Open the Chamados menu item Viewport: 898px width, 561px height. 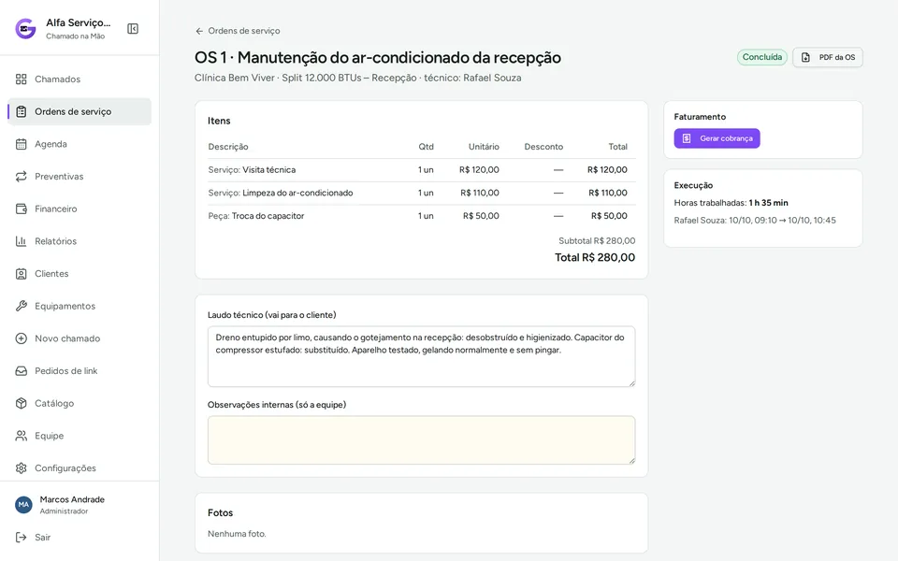click(x=79, y=79)
